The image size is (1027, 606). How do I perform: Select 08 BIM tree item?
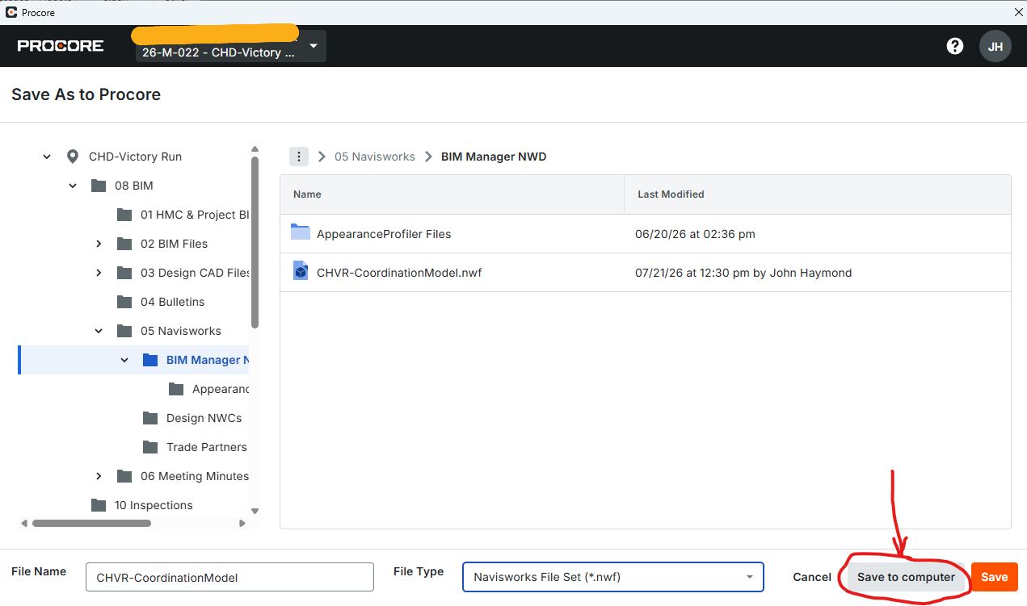click(133, 186)
